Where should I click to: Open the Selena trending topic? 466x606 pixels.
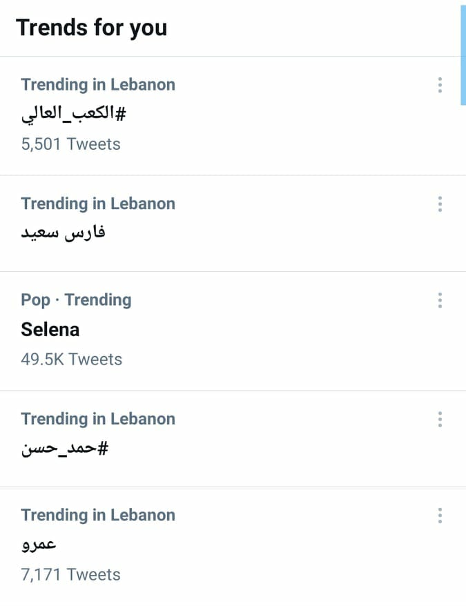(x=50, y=330)
